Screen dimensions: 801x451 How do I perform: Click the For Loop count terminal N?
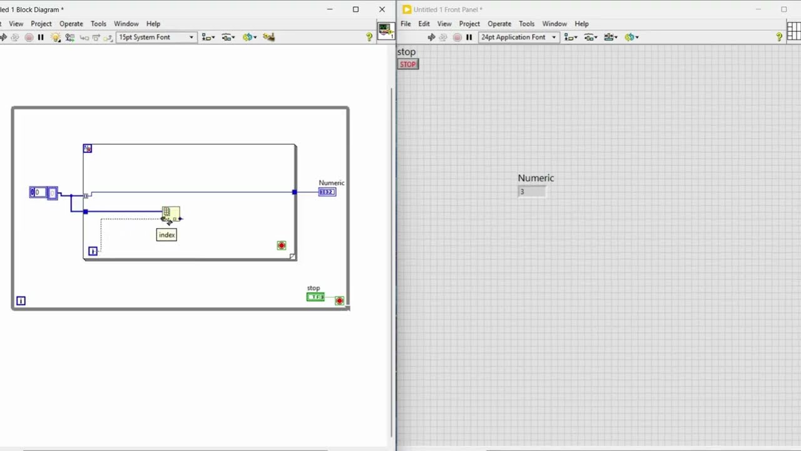pos(88,148)
